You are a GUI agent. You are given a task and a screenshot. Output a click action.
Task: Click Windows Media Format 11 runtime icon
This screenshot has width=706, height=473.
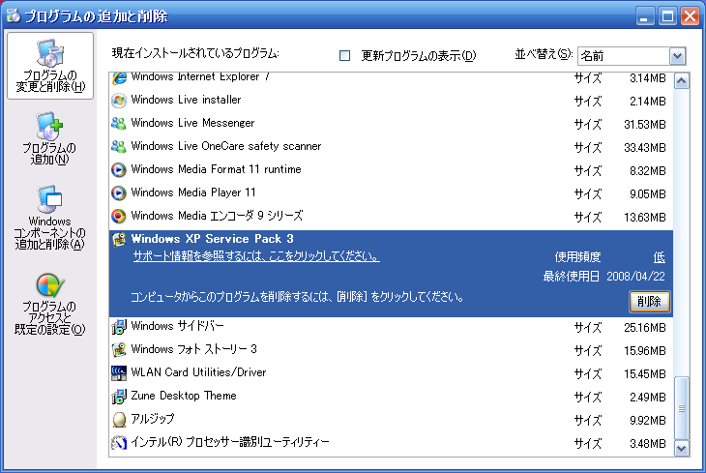tap(119, 170)
